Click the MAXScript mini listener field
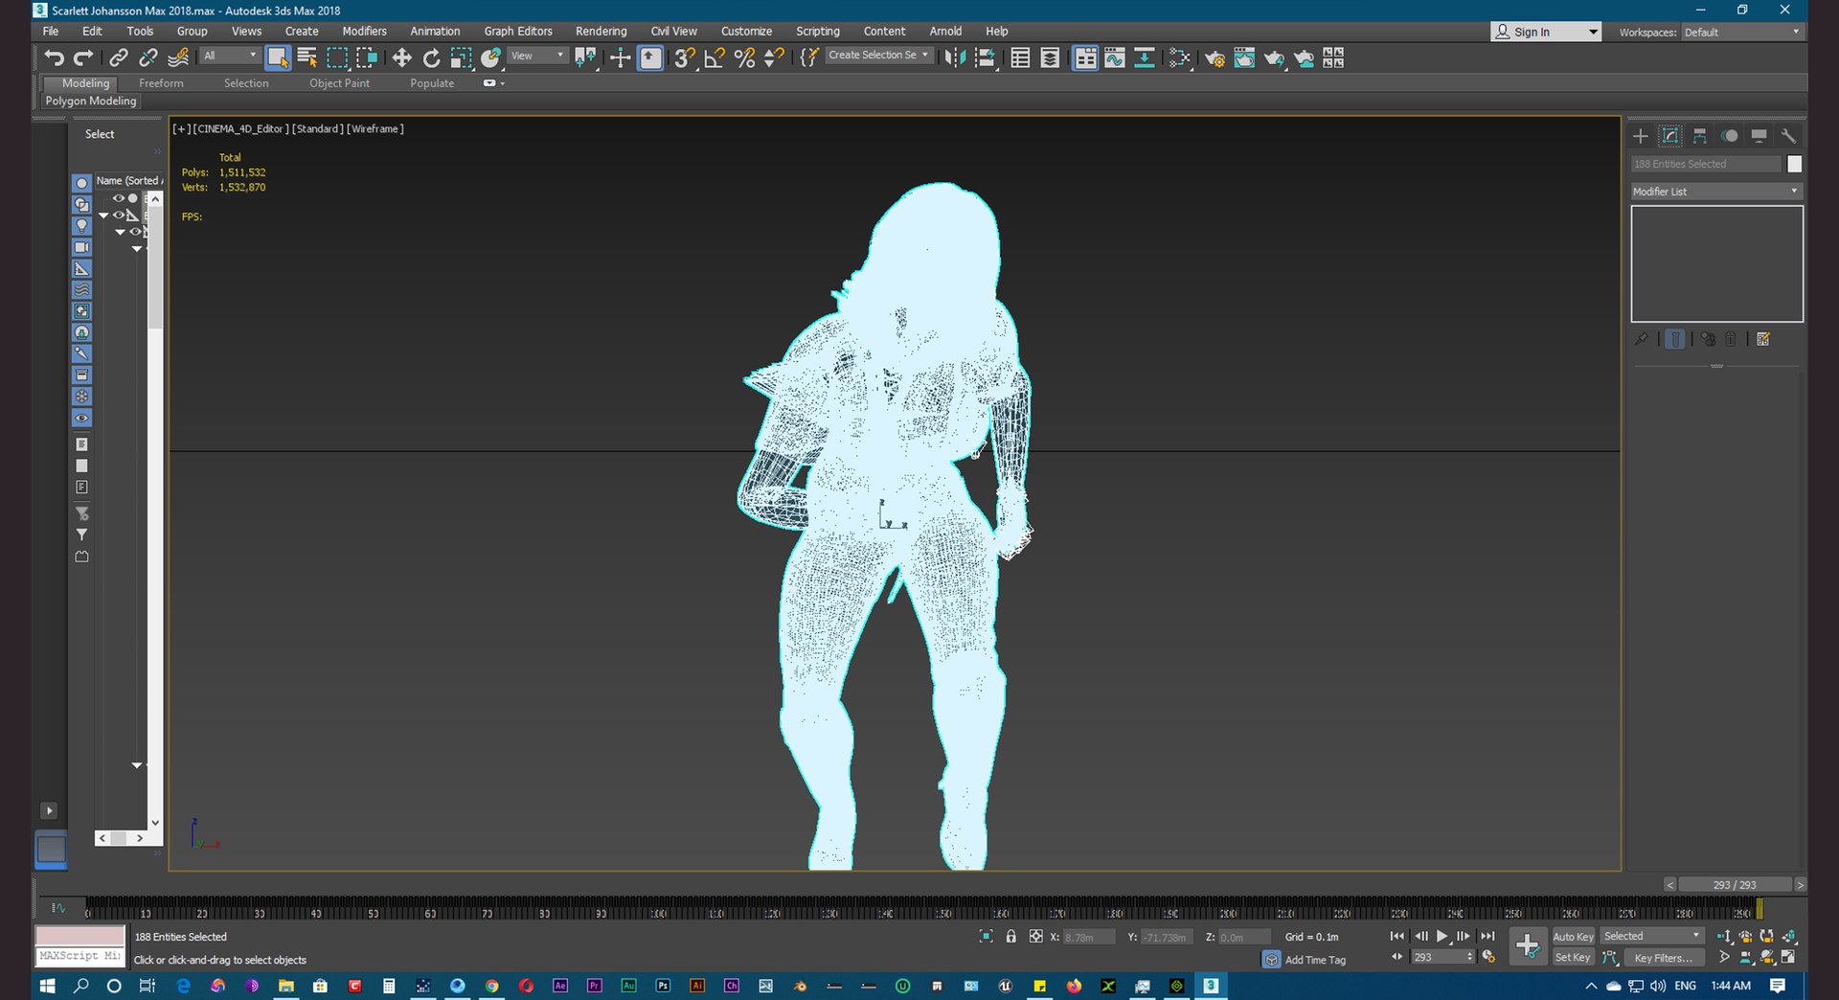The image size is (1839, 1000). point(80,956)
